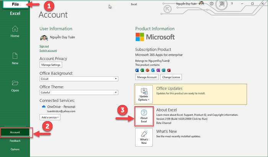Click the Version 2109 build text
The width and height of the screenshot is (268, 157).
click(x=182, y=119)
